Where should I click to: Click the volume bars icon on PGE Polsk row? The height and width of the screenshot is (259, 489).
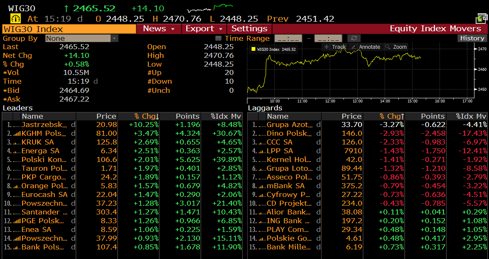17,221
